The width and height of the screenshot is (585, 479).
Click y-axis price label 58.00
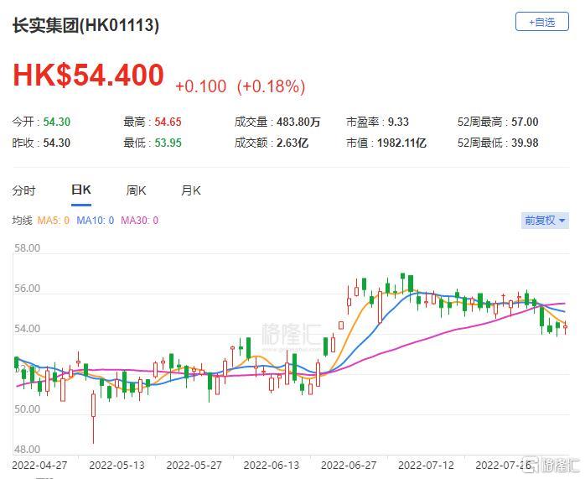27,248
